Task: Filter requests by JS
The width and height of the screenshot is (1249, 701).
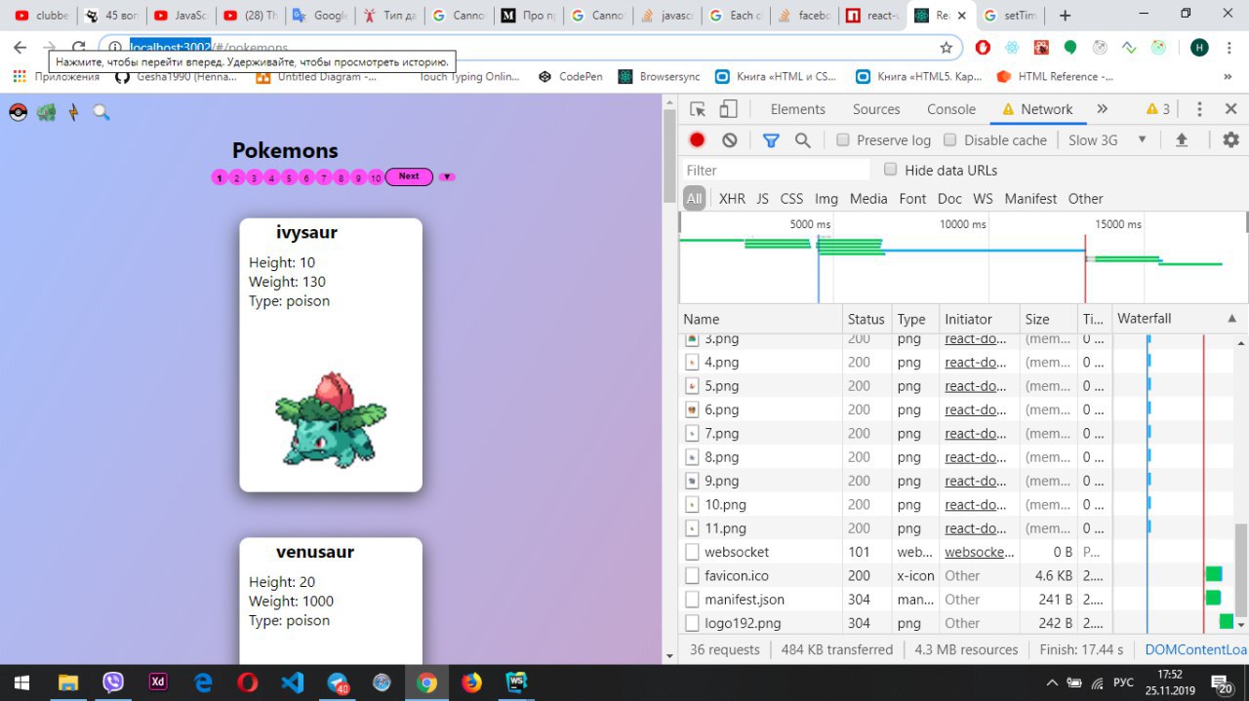Action: click(x=762, y=199)
